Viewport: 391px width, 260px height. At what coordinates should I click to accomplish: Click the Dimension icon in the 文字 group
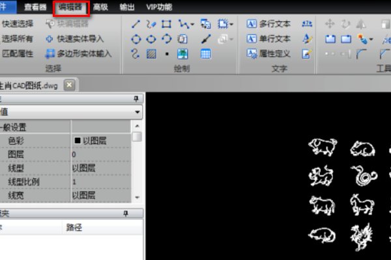307,24
